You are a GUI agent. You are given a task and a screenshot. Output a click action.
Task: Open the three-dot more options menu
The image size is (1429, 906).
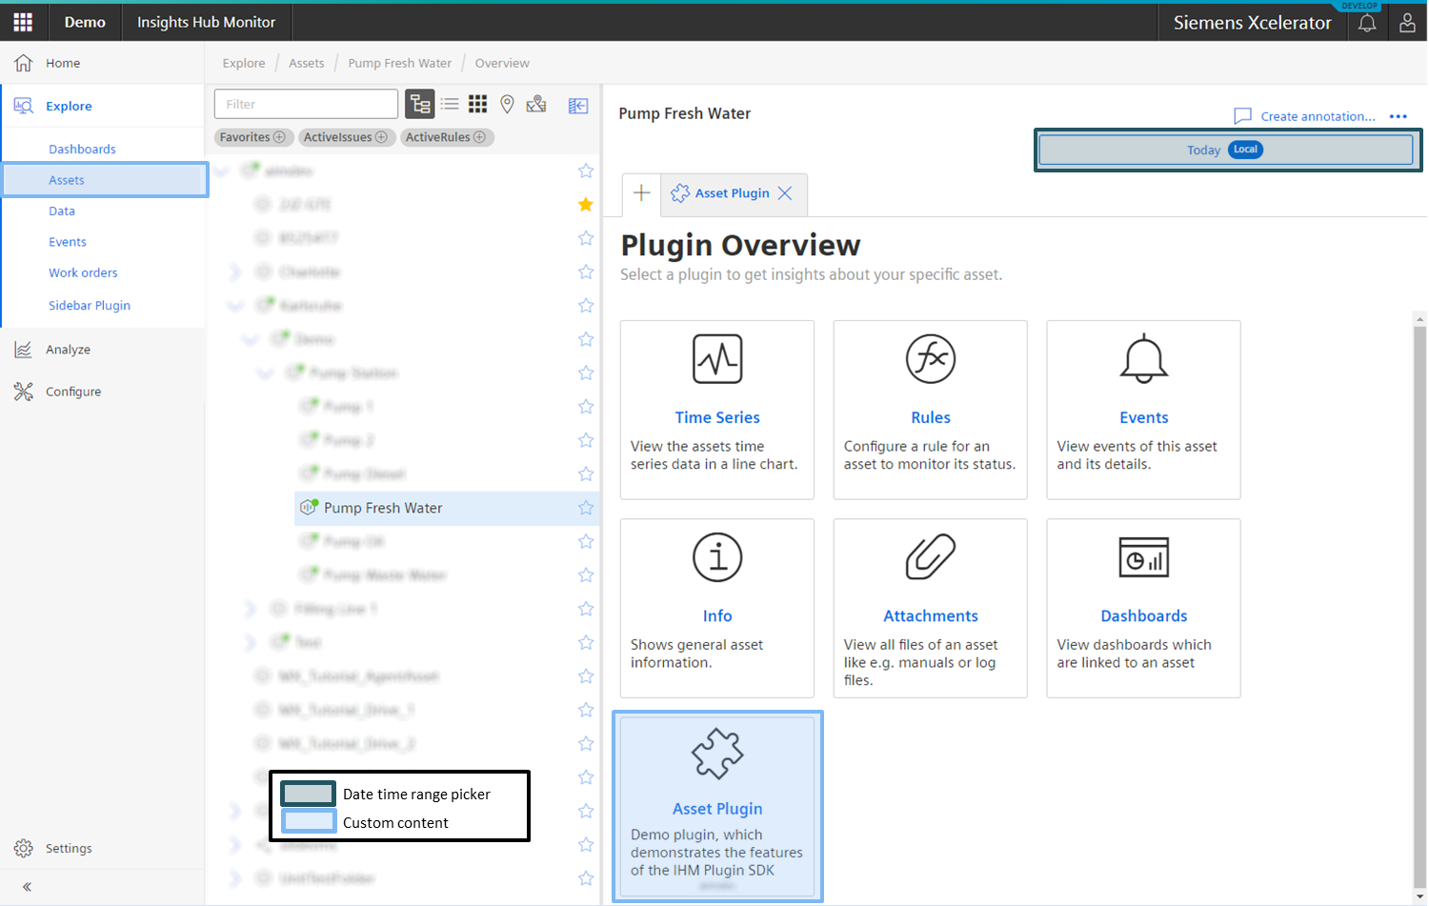1398,116
